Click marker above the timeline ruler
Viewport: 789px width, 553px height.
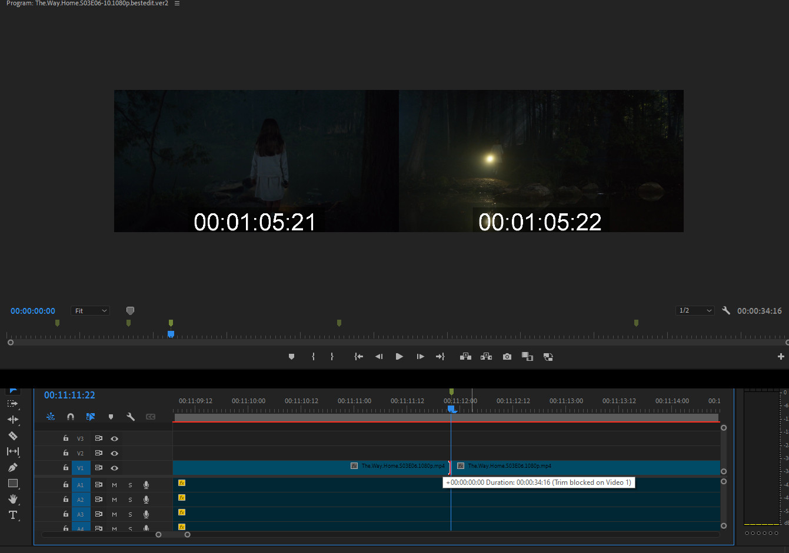[x=451, y=391]
